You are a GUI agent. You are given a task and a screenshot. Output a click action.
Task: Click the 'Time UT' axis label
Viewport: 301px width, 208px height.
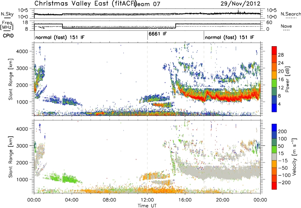[x=147, y=205]
